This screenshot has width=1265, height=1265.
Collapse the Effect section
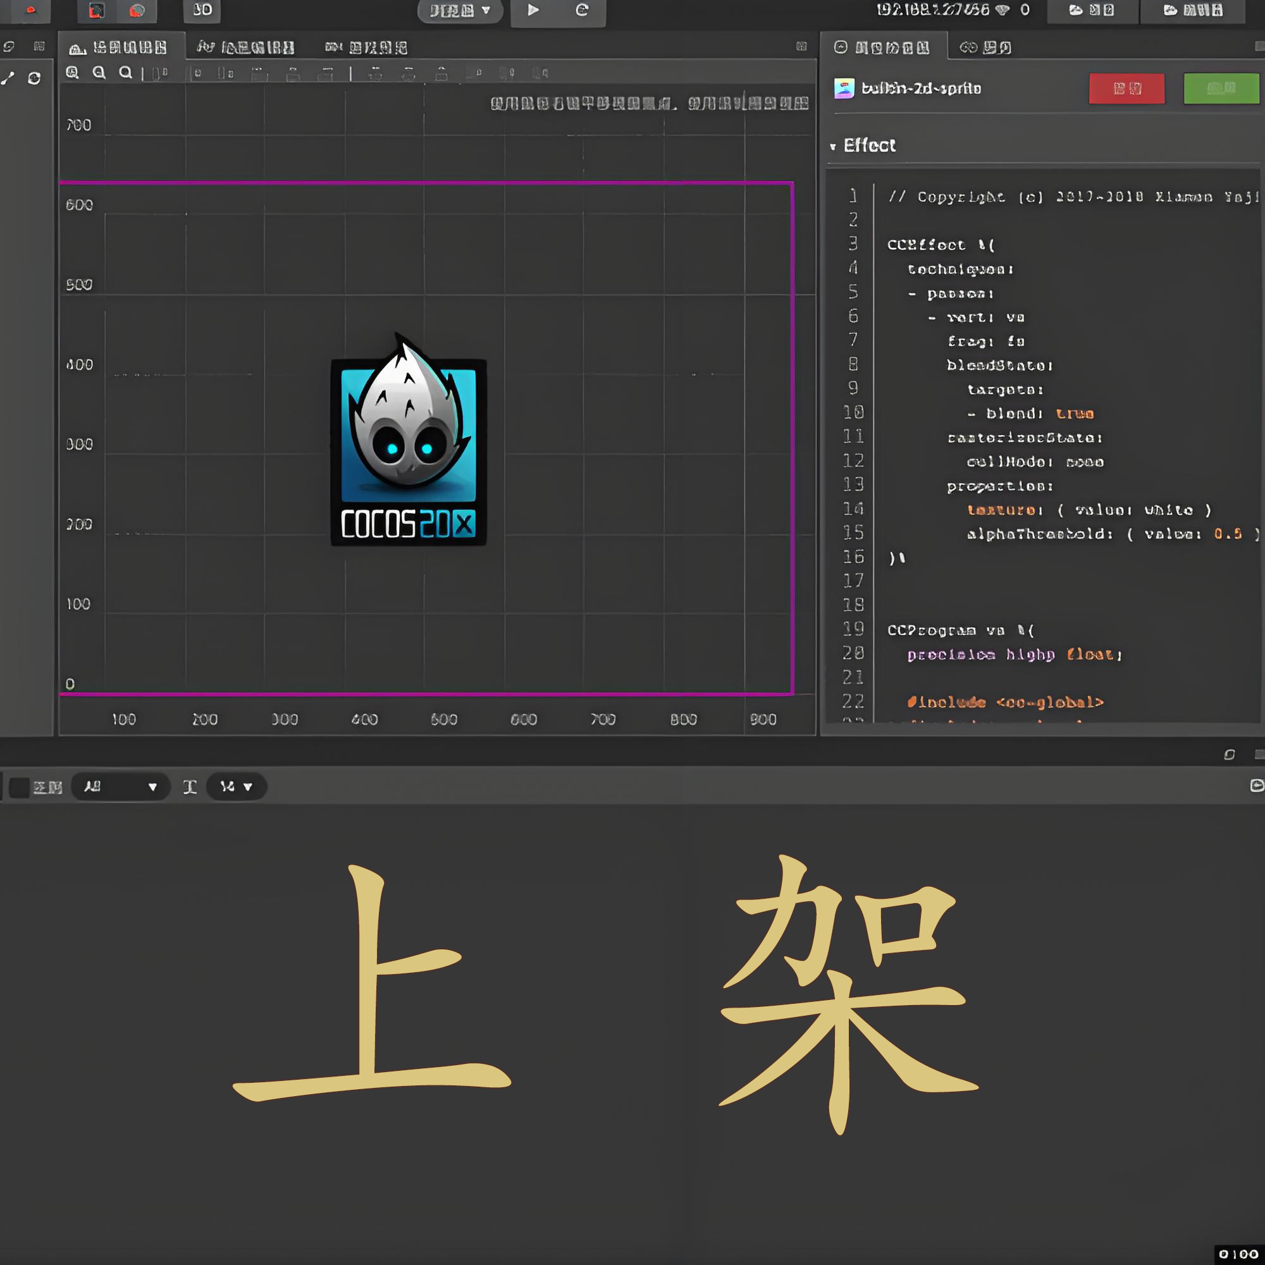(x=833, y=146)
